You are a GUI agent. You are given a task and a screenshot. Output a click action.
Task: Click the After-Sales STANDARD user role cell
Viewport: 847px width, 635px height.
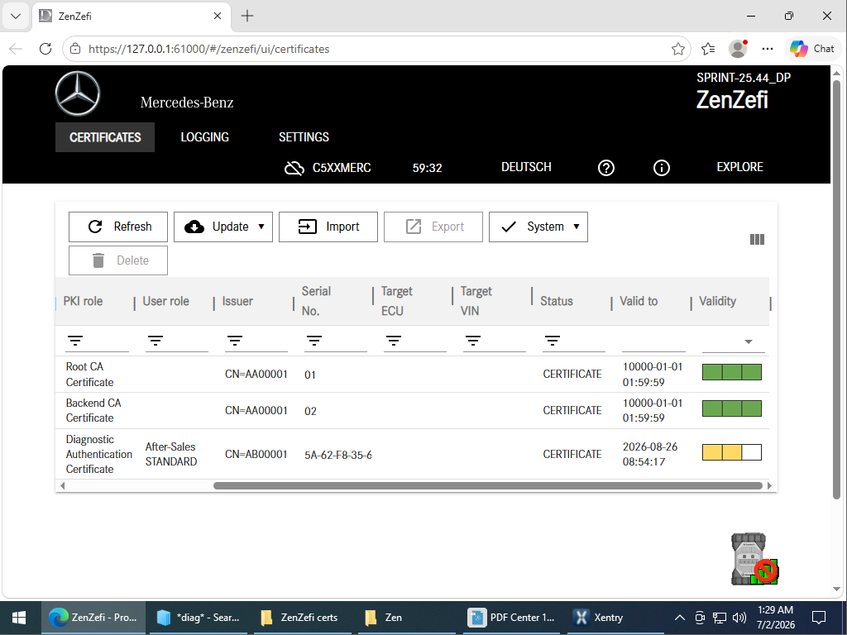(x=171, y=454)
